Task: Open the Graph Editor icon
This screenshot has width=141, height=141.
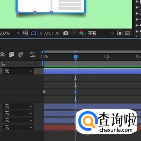Action: (x=33, y=55)
